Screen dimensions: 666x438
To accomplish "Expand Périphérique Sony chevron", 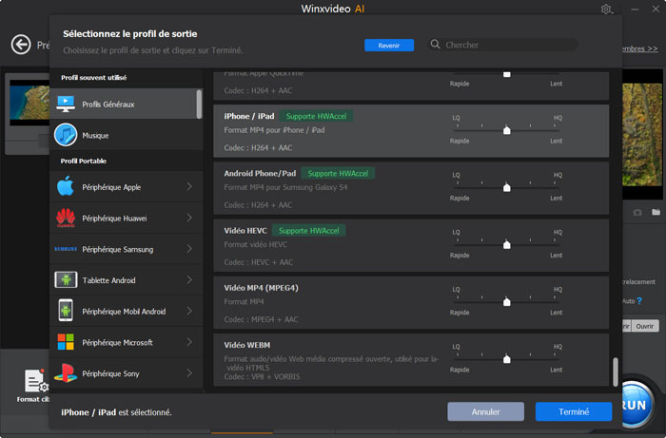I will click(x=189, y=373).
